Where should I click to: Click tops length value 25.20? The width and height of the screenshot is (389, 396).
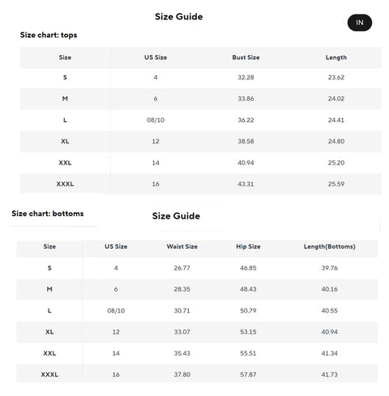click(336, 163)
